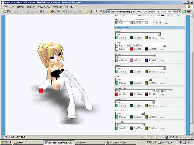Click the Refresh page icon
This screenshot has height=145, width=194.
click(x=27, y=12)
